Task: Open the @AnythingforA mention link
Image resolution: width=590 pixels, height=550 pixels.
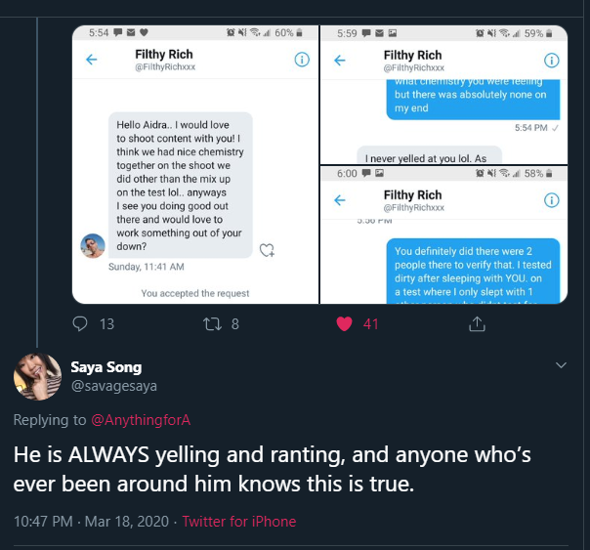Action: coord(137,420)
